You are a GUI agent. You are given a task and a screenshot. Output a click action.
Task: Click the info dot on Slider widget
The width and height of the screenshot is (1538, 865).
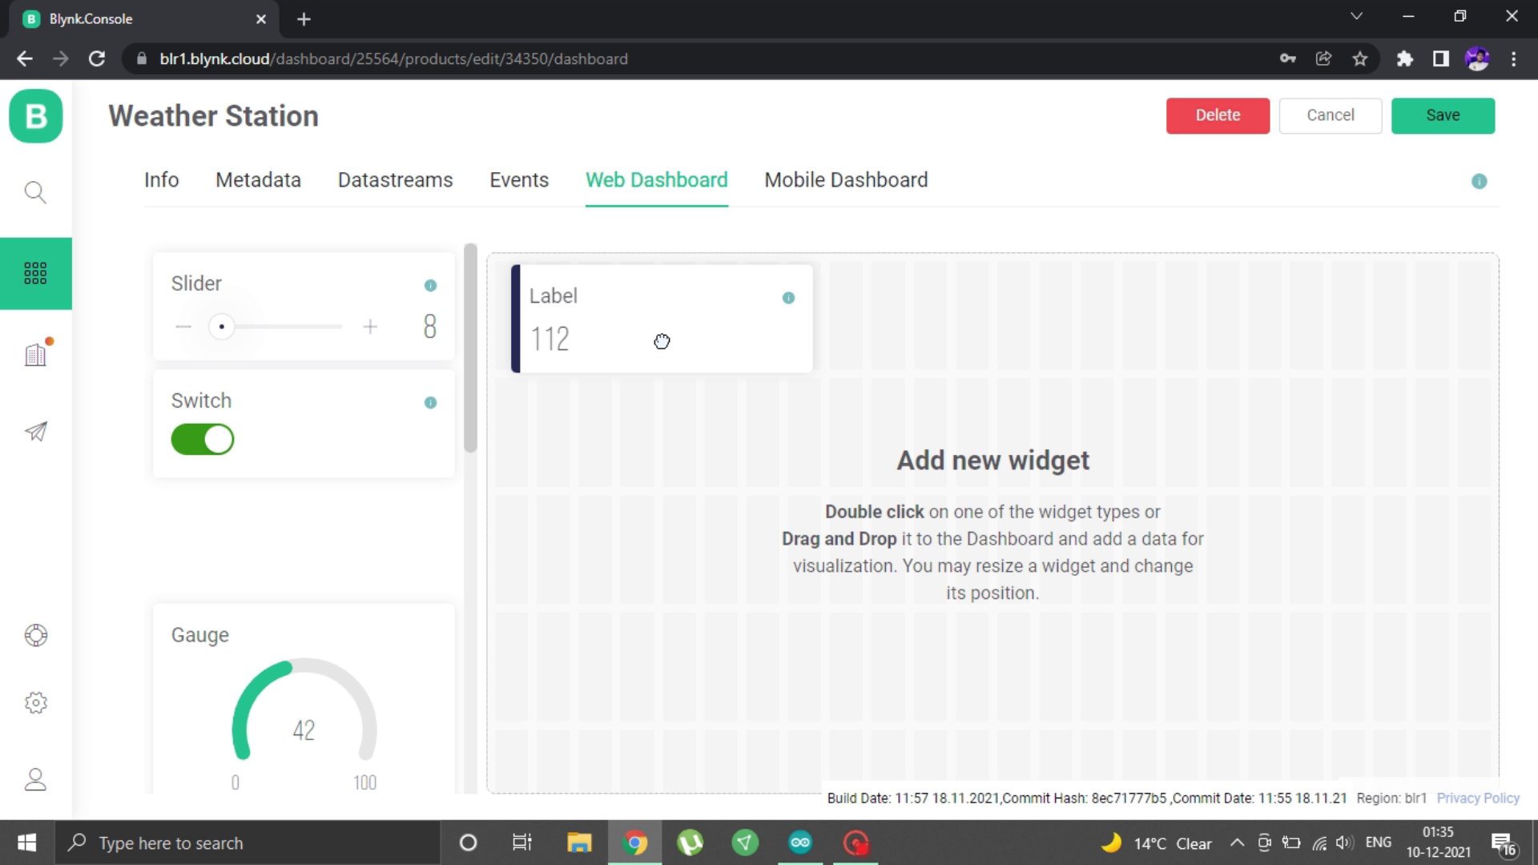[430, 285]
